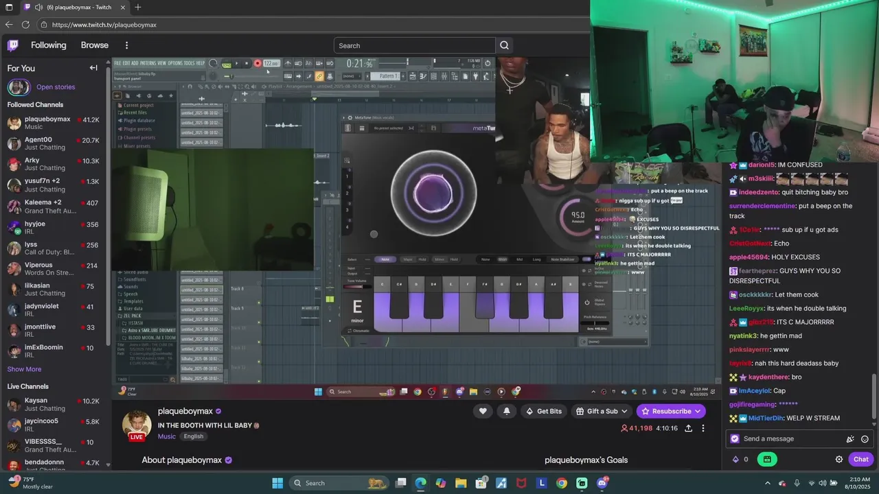Screen dimensions: 879x494
Task: Open McAfee from the taskbar
Action: pyautogui.click(x=521, y=483)
